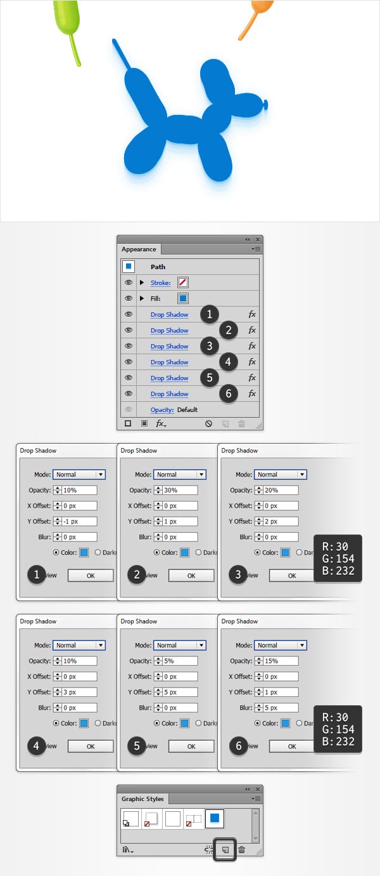The image size is (380, 876).
Task: Click OK in the 30% opacity dialog
Action: (x=191, y=576)
